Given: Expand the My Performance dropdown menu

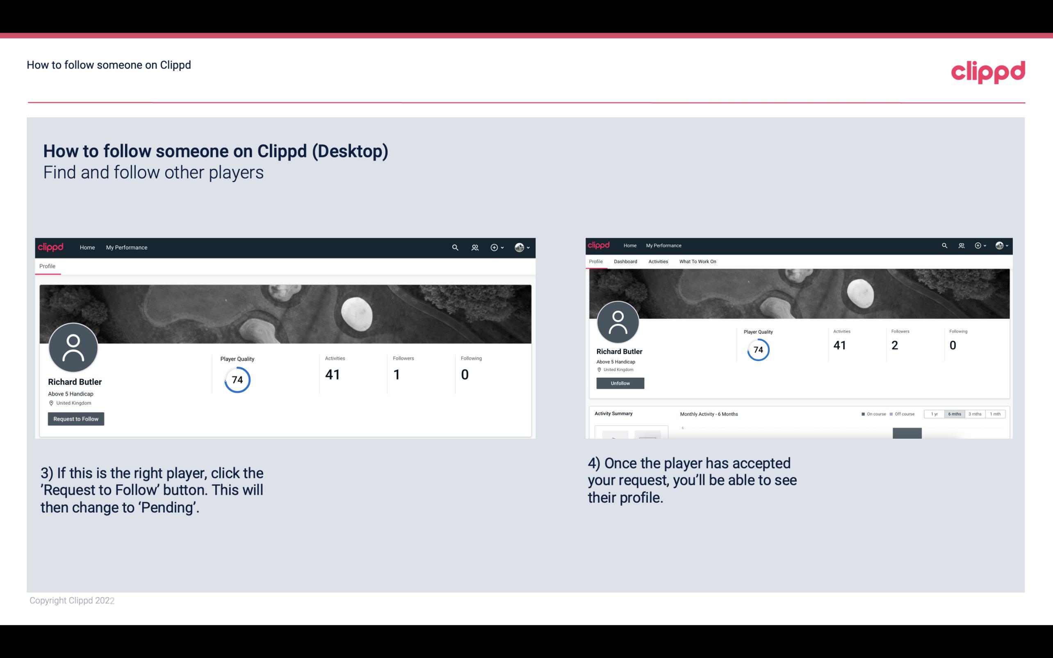Looking at the screenshot, I should coord(127,247).
